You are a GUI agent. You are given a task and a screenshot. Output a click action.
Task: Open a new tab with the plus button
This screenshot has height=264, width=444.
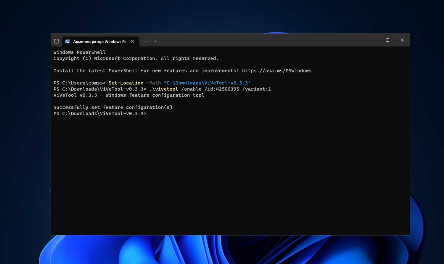pos(146,41)
